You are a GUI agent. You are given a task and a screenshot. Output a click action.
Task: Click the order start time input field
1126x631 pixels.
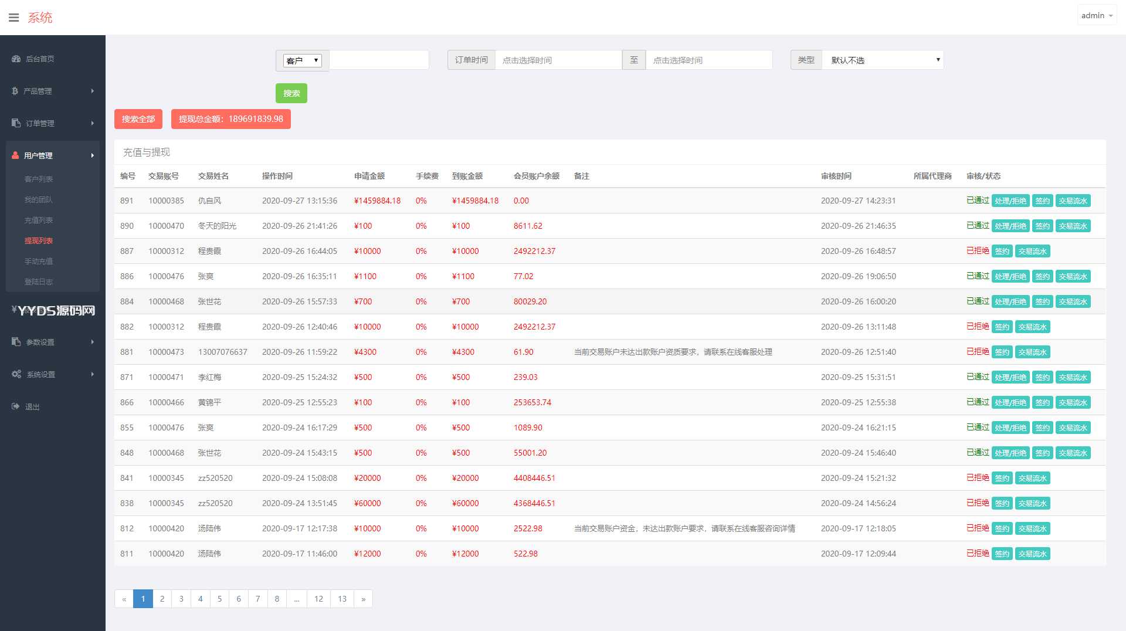click(558, 60)
